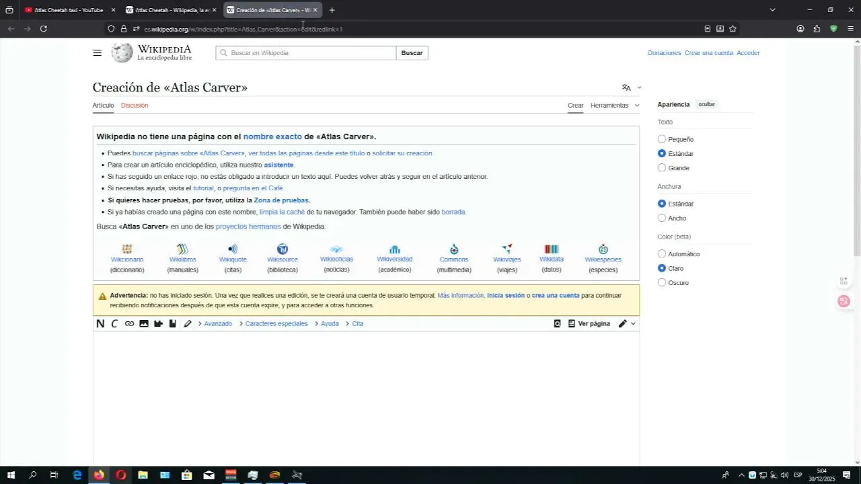Toggle reader view icon in address bar
This screenshot has height=484, width=861.
707,29
